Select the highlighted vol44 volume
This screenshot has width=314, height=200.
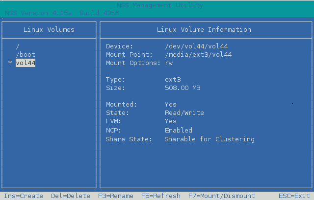tap(26, 64)
